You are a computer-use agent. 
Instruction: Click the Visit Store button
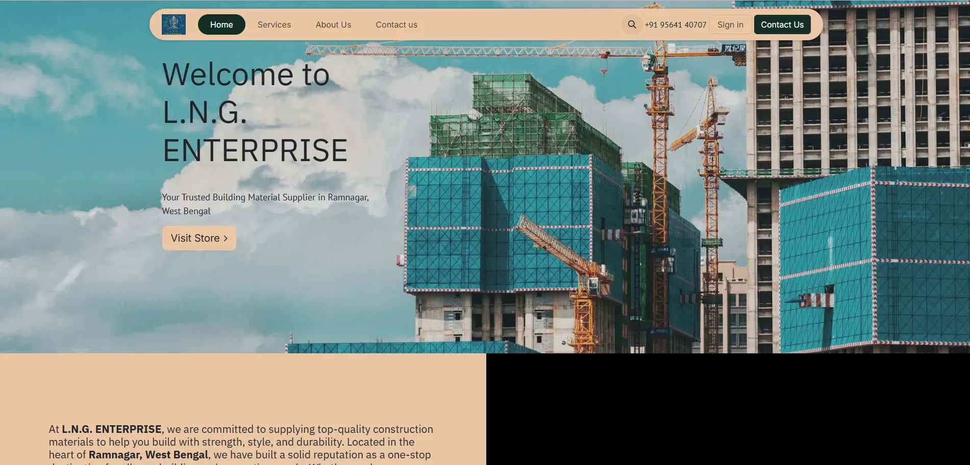(199, 238)
